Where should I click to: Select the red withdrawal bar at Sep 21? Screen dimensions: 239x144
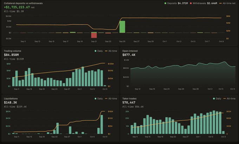tap(94, 35)
